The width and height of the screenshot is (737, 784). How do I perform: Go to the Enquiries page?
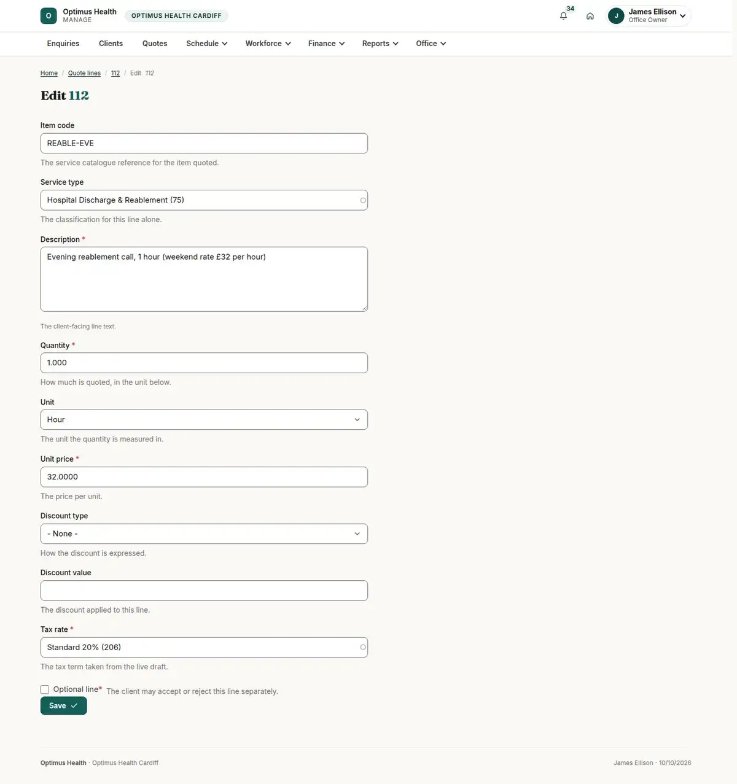coord(63,44)
